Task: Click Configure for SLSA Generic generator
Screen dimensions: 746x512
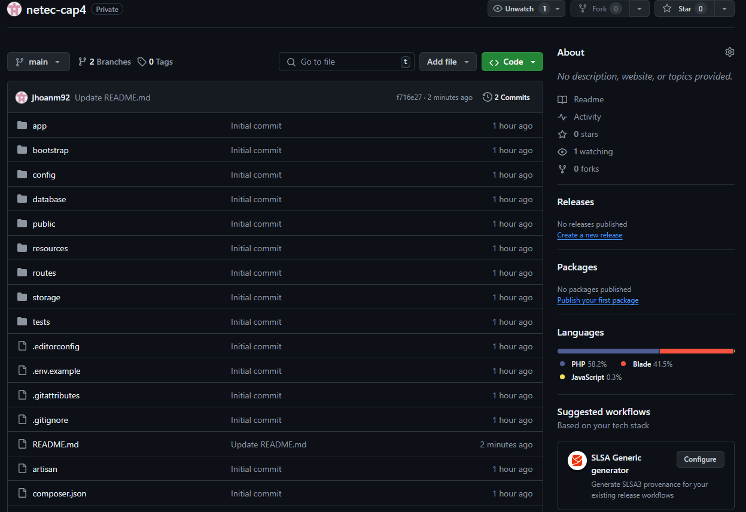Action: (700, 459)
